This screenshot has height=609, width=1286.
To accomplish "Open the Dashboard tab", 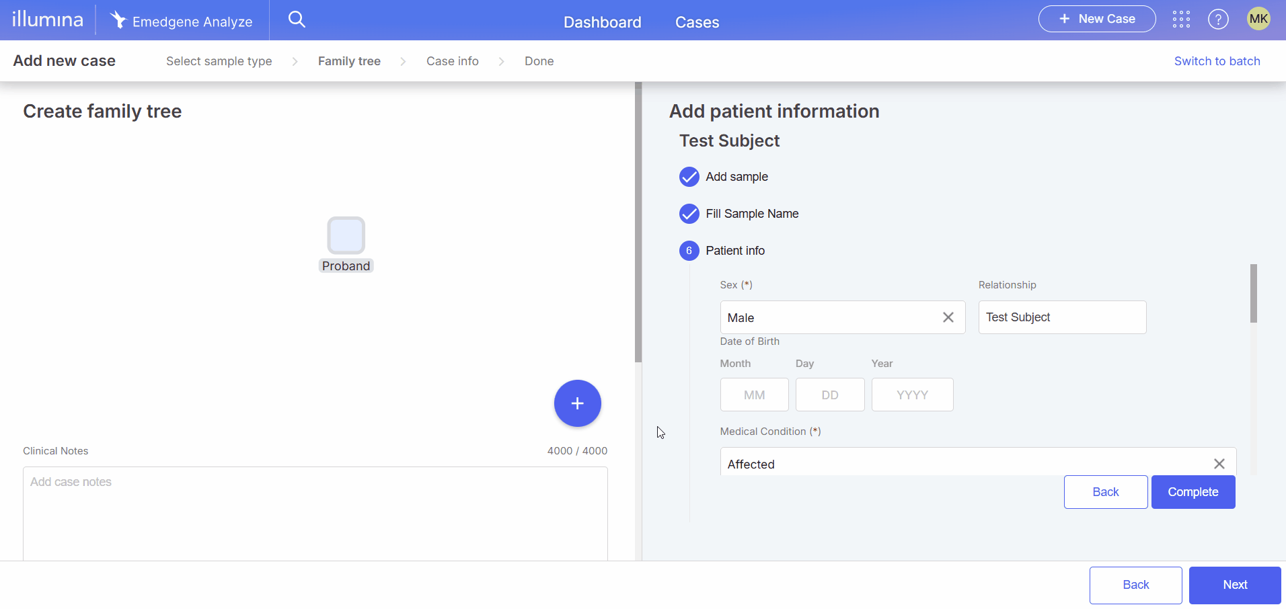I will tap(602, 22).
